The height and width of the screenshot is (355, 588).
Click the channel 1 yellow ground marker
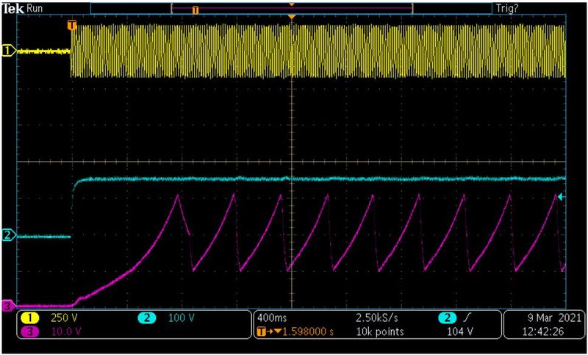(x=8, y=50)
